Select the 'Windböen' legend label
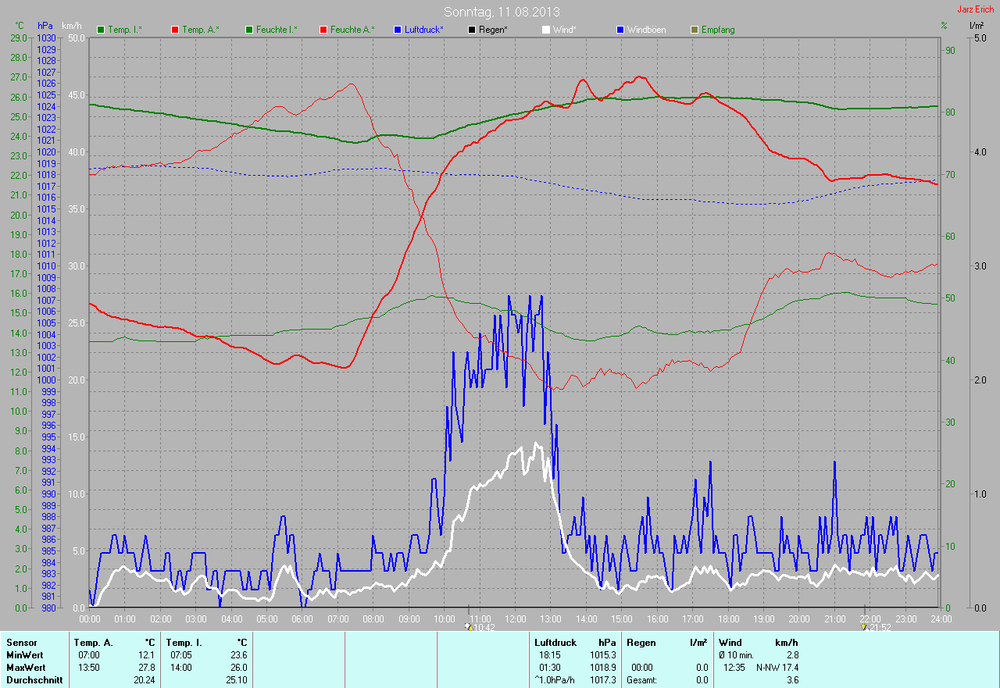 point(647,30)
